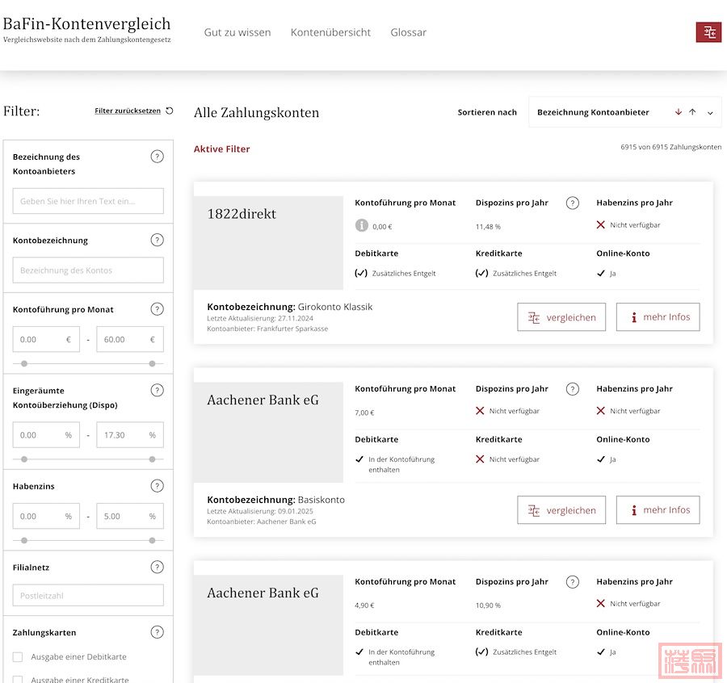Compare the 1822direkt Girokonto Klassik account
This screenshot has height=683, width=727.
click(561, 317)
